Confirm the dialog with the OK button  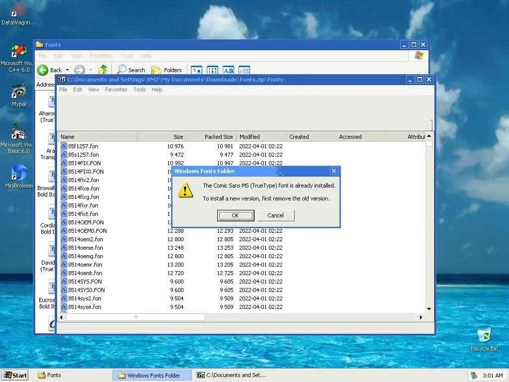tap(235, 215)
